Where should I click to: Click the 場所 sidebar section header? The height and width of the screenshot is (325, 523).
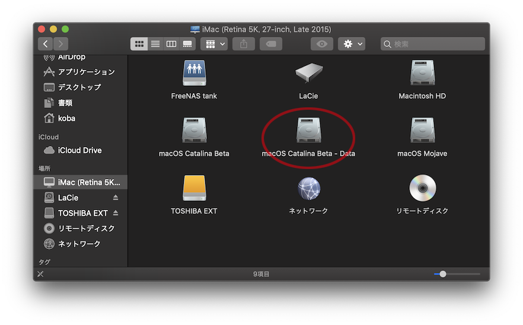click(x=44, y=168)
